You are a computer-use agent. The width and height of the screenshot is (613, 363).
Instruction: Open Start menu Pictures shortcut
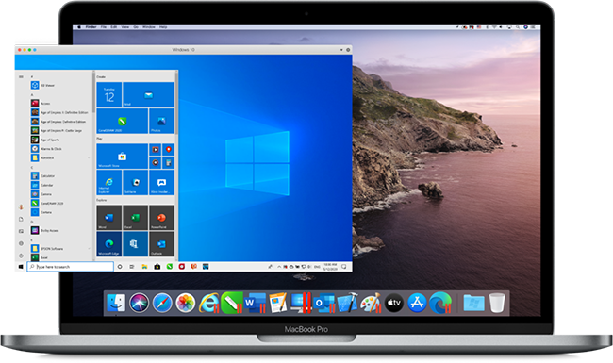21,231
